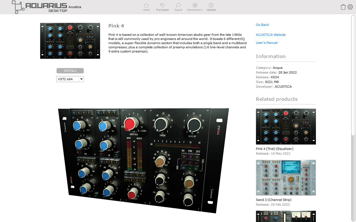
Task: Click the Pink 4 (Trial) (Equalizer) title
Action: point(275,149)
